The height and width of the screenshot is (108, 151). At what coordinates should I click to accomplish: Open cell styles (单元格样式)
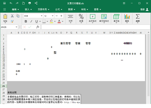coord(104,18)
